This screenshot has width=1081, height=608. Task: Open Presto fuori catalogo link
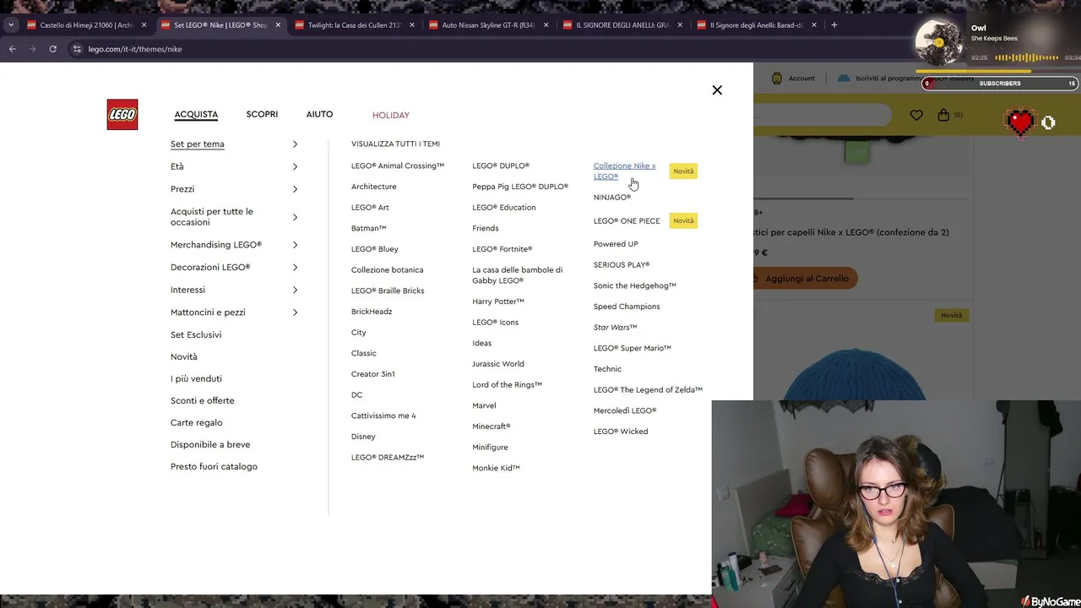tap(214, 466)
